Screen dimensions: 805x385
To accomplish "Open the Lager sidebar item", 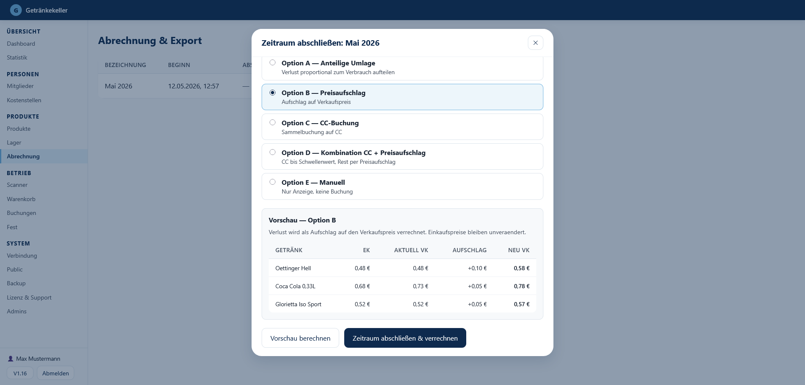I will coord(14,142).
